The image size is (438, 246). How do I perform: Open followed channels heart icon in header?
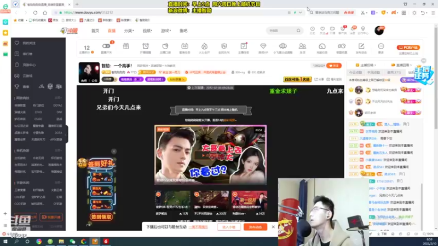pyautogui.click(x=322, y=30)
